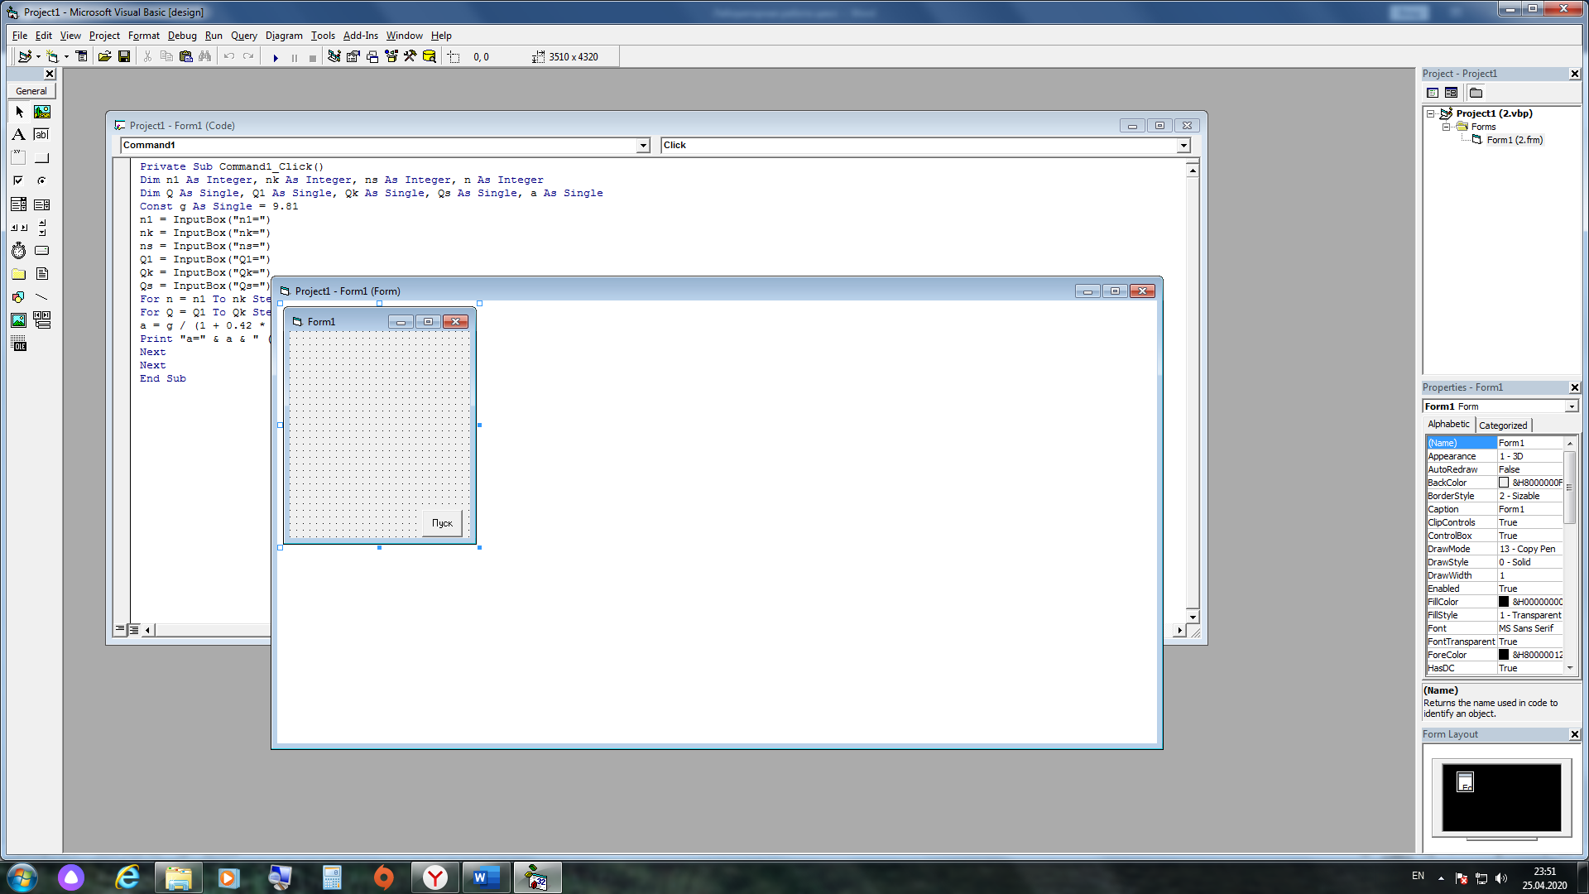
Task: Click the ForeColor property swatch
Action: 1503,655
